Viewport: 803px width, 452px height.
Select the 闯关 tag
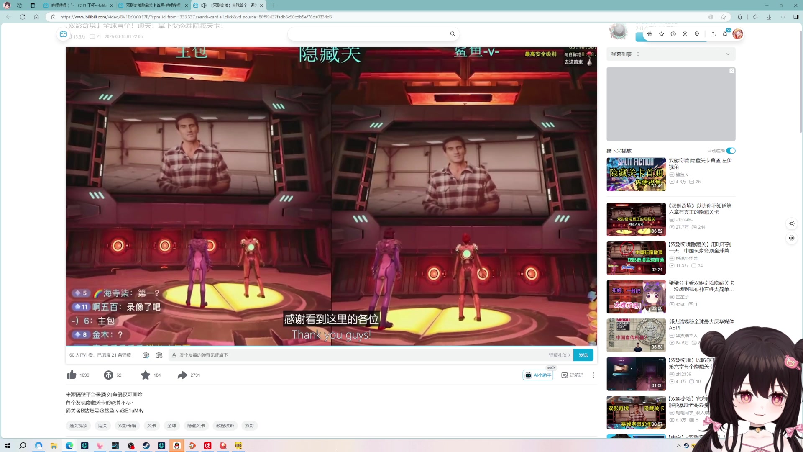pyautogui.click(x=102, y=426)
